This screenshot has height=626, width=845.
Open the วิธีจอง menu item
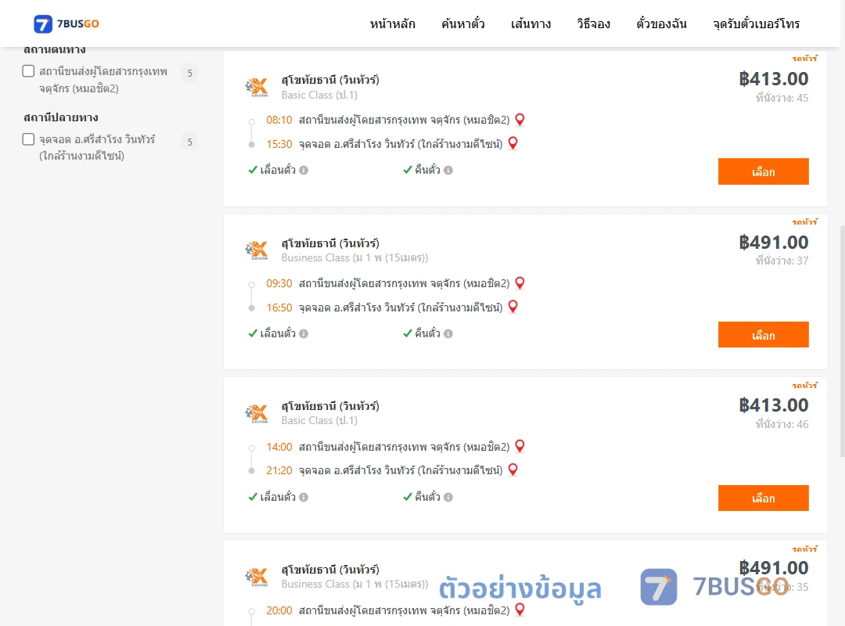click(593, 23)
